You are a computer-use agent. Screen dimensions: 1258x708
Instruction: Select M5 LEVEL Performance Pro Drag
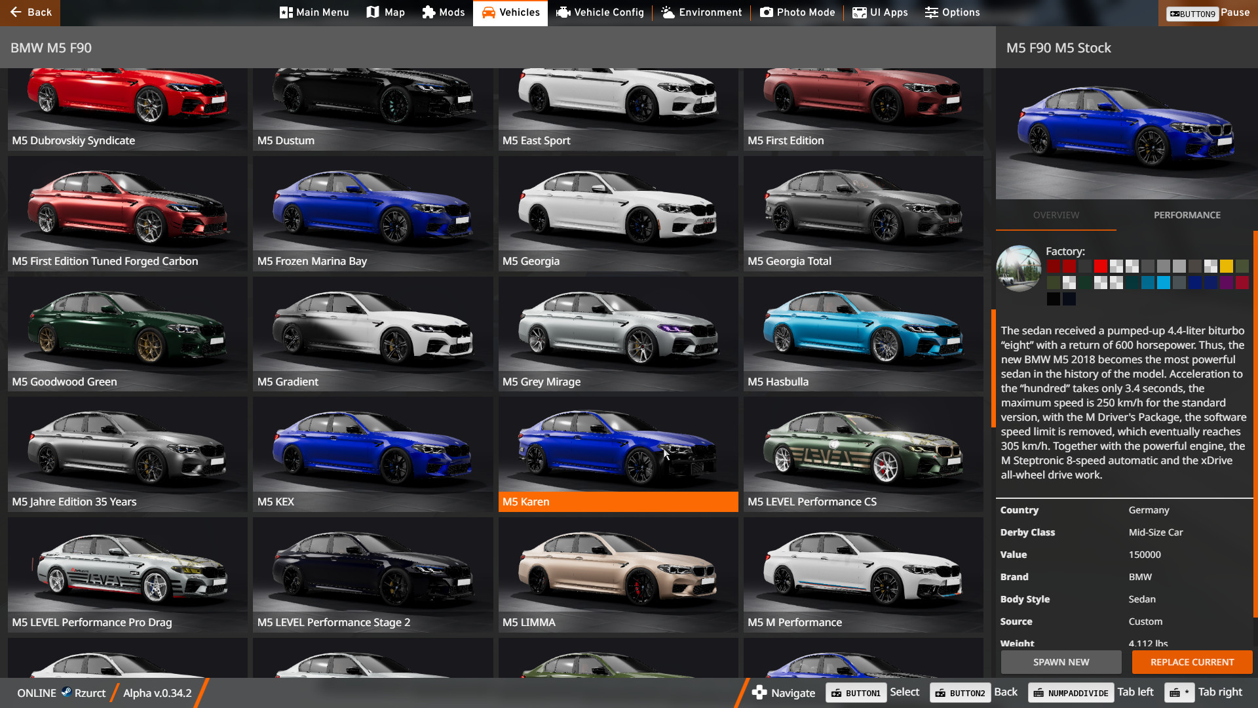click(x=128, y=575)
